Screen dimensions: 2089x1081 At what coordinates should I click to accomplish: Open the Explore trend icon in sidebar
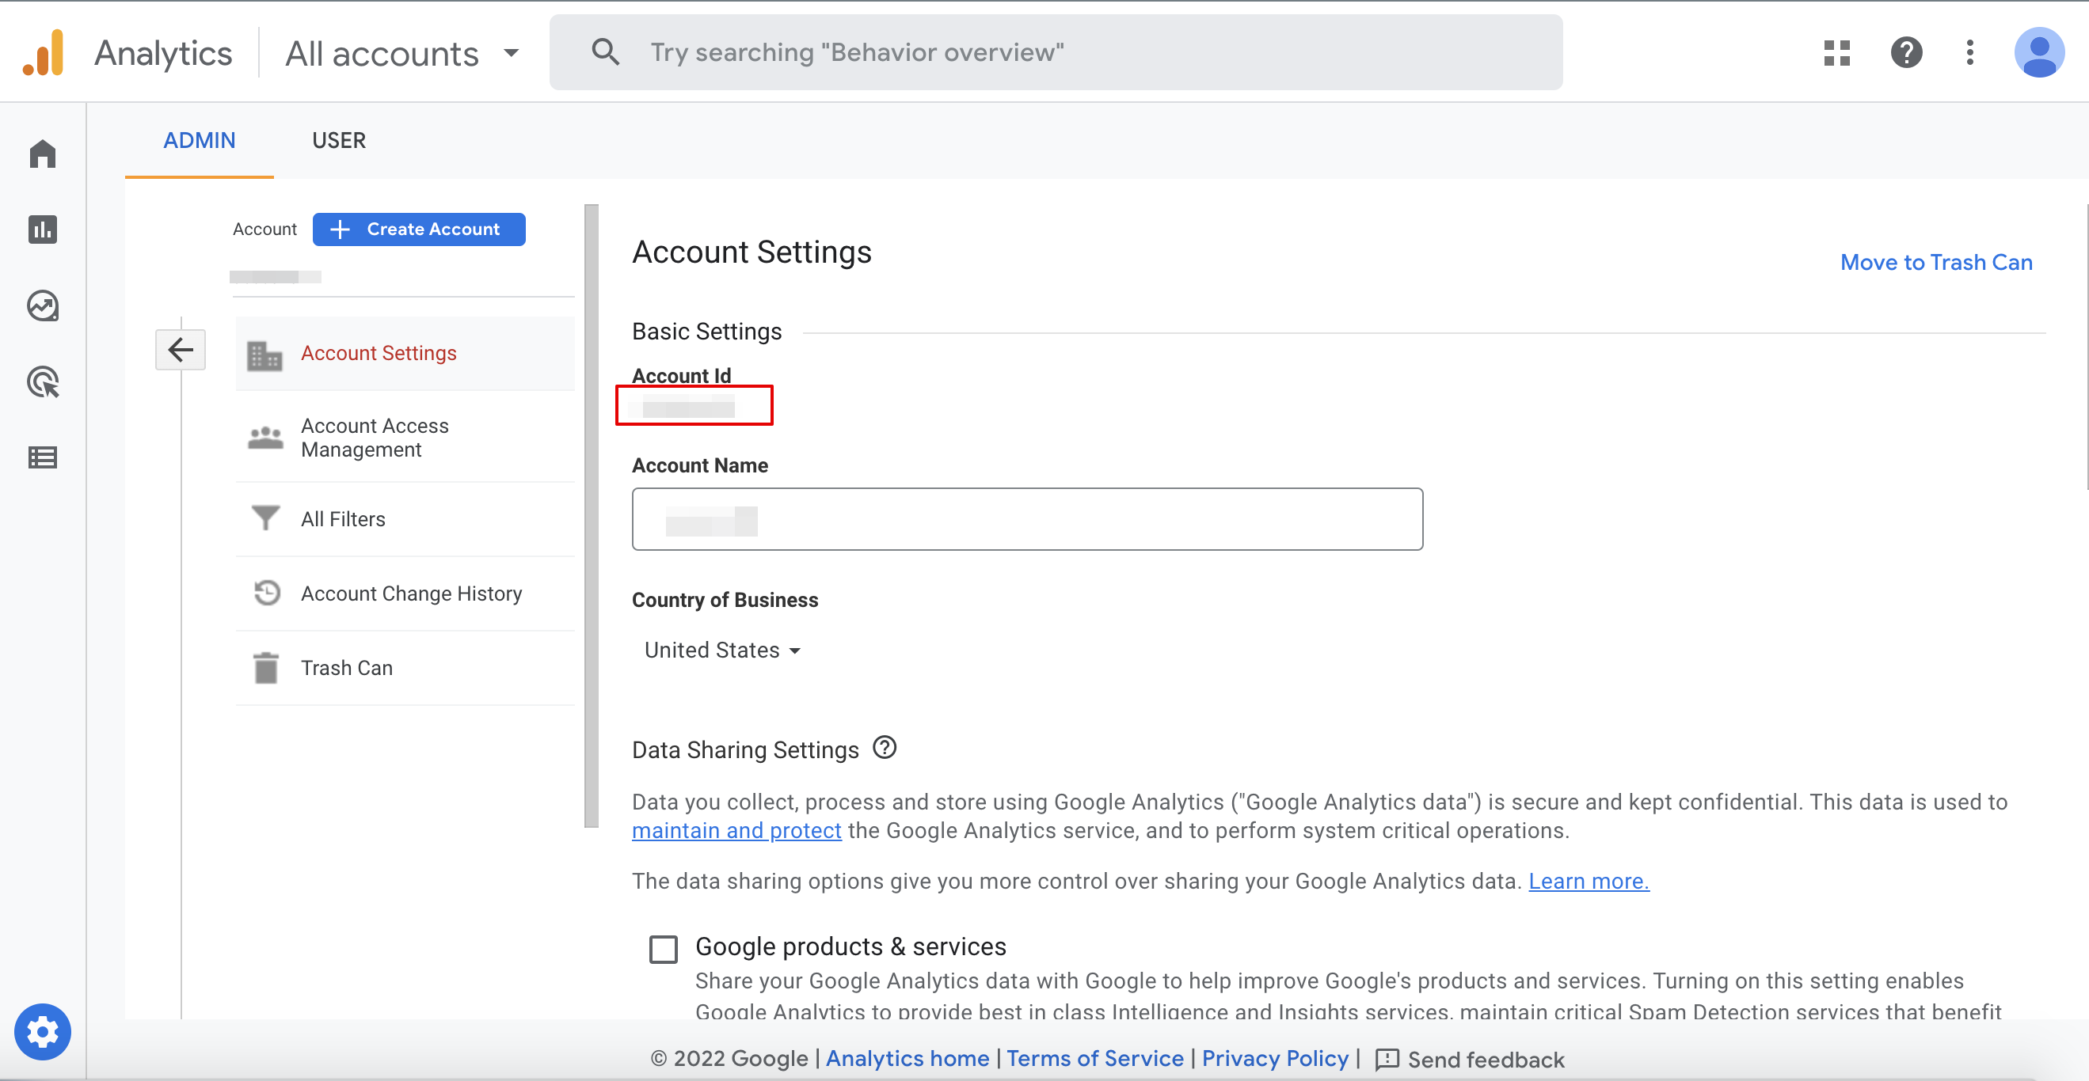42,305
